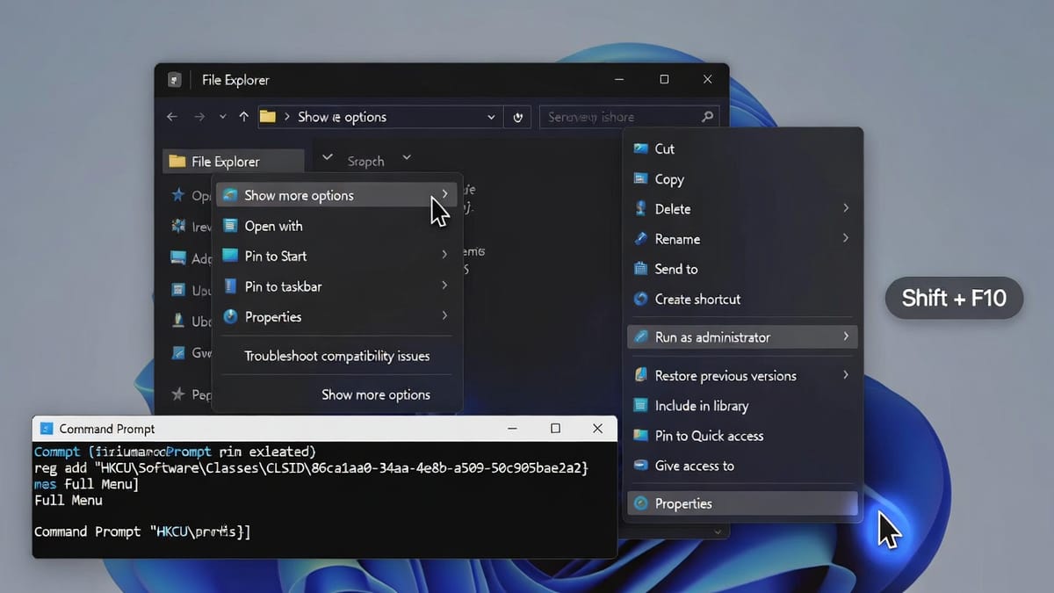
Task: Expand the Delete submenu arrow
Action: (846, 208)
